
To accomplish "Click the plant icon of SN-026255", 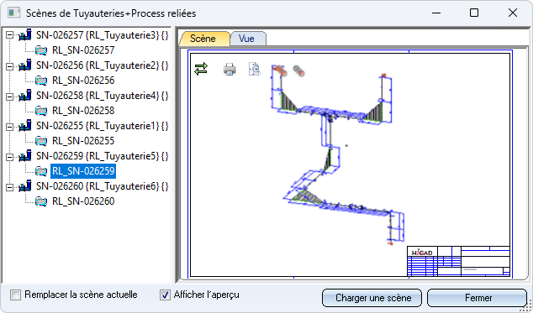I will [25, 126].
